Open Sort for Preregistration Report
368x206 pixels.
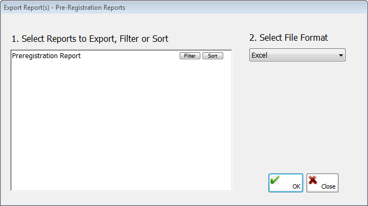[x=213, y=56]
